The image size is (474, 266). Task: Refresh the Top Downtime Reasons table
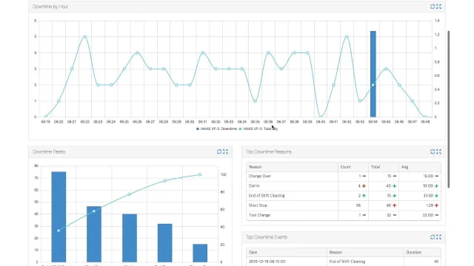click(x=433, y=151)
